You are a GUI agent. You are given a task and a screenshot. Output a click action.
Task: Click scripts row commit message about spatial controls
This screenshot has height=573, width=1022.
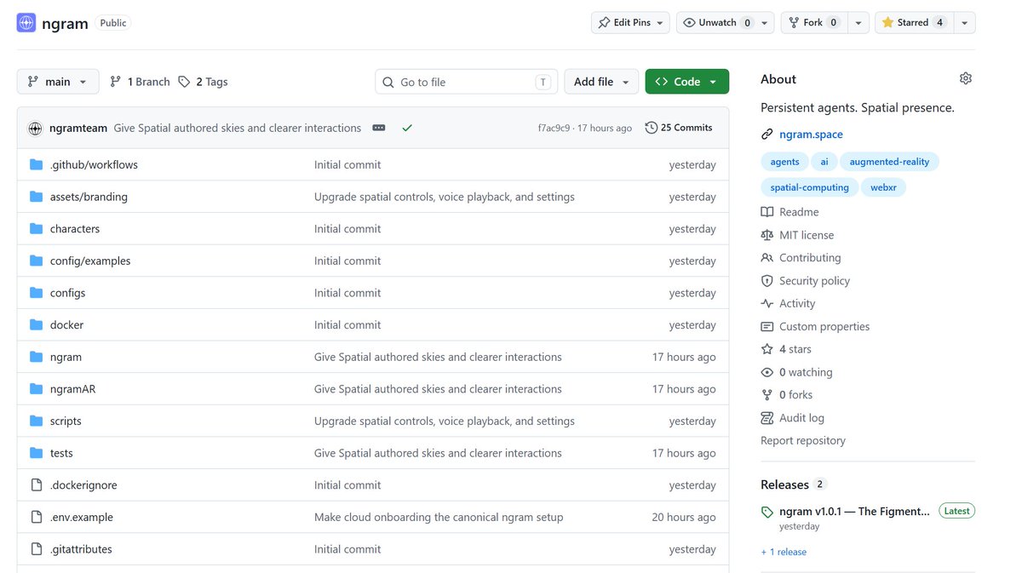(445, 421)
